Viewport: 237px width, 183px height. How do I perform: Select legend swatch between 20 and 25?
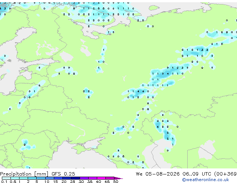coord(67,178)
